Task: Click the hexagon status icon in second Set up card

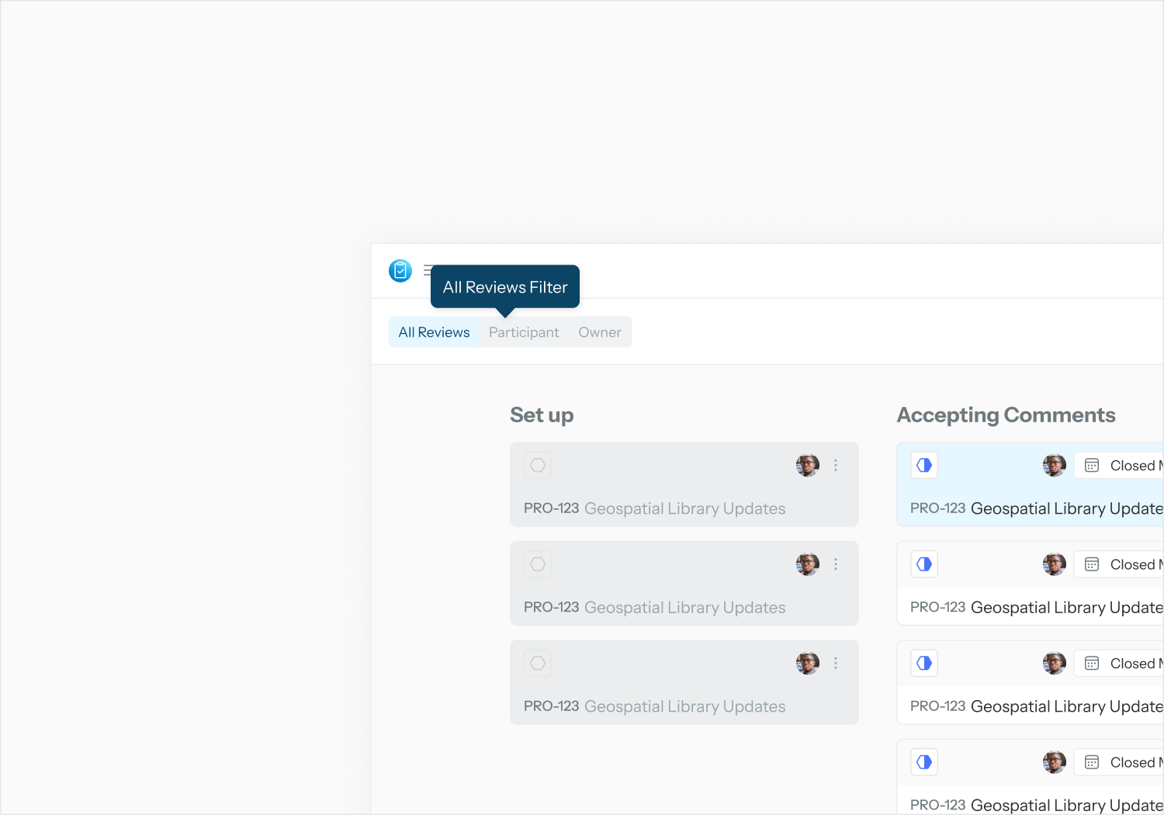Action: (x=538, y=564)
